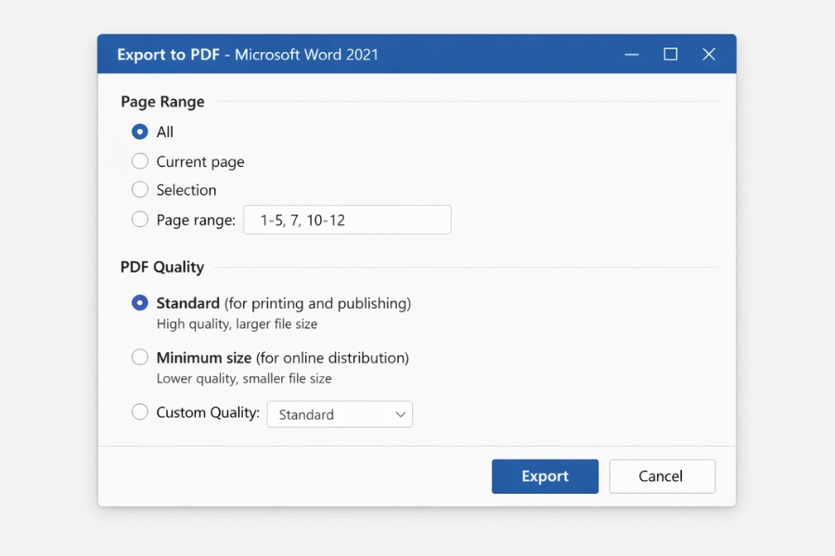Select Minimum size for online distribution

pos(140,357)
